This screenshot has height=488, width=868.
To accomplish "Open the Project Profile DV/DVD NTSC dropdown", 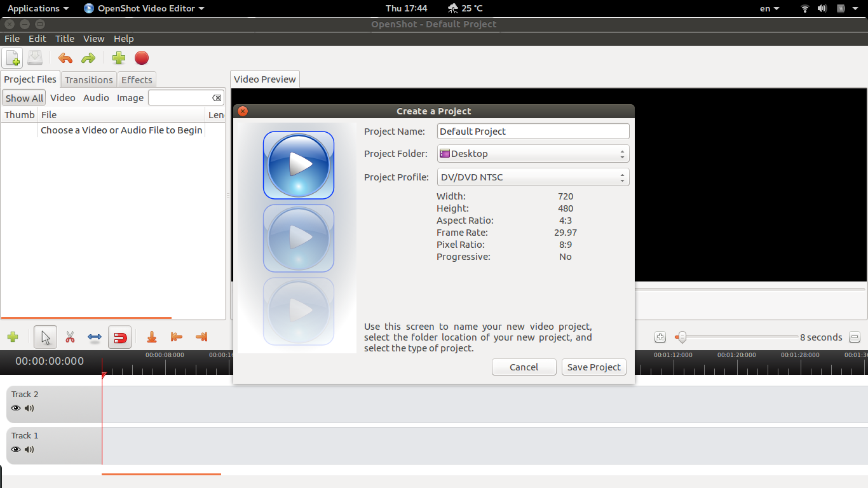I will (x=533, y=177).
